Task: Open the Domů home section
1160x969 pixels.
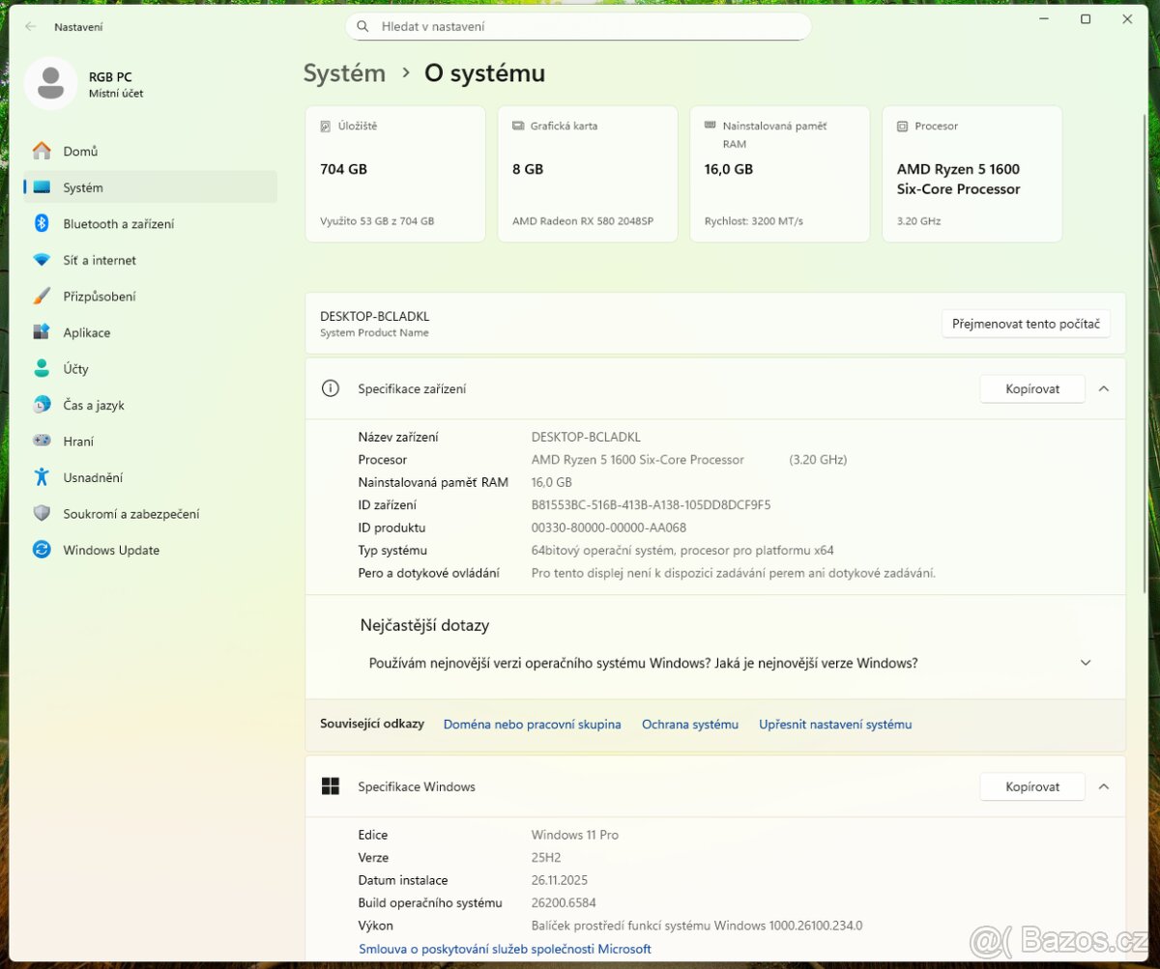Action: [80, 152]
